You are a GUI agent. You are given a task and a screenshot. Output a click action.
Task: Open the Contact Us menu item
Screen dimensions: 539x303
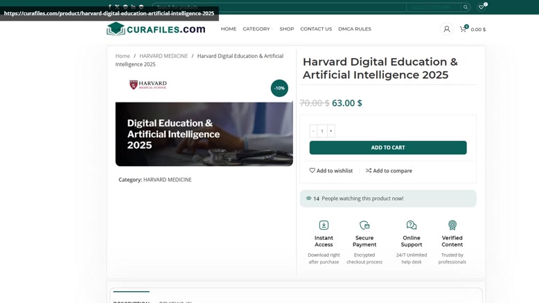point(316,29)
